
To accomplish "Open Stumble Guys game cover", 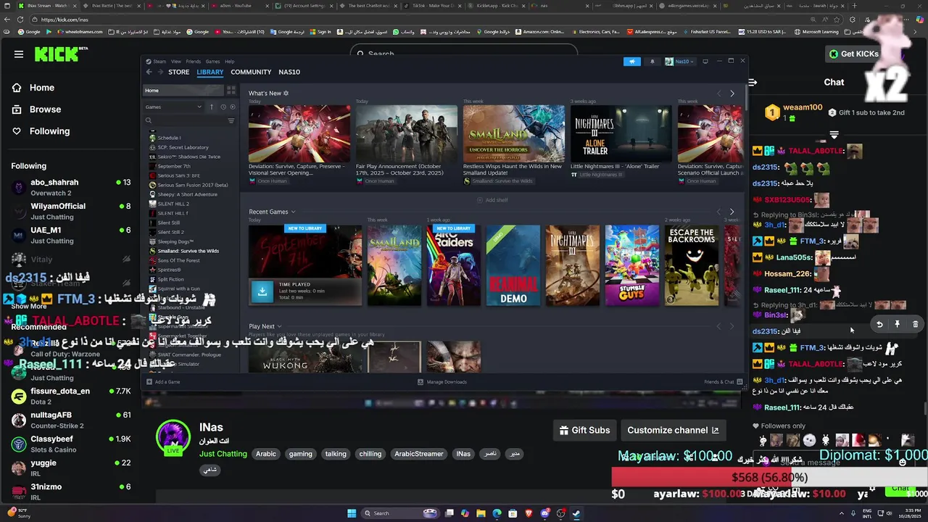I will click(632, 265).
